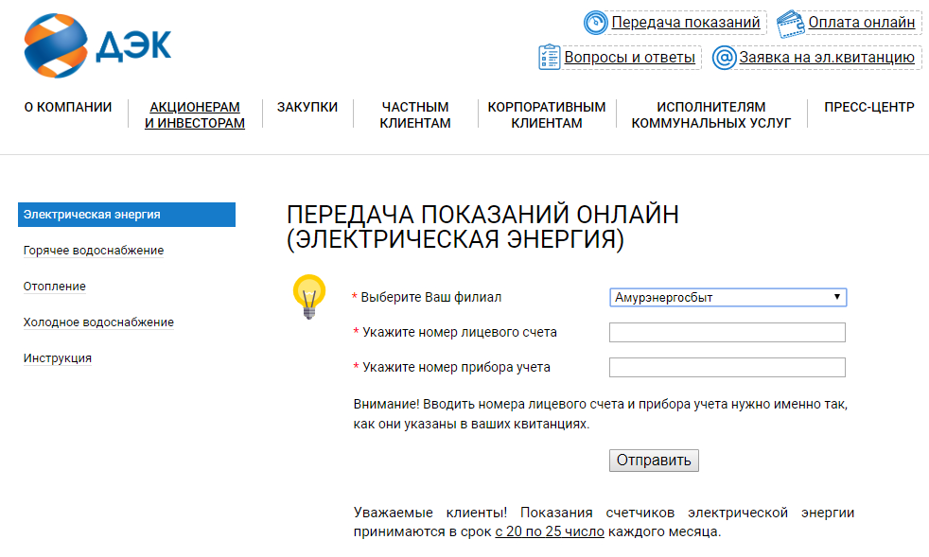Click the @ icon for e-receipt request
This screenshot has width=929, height=557.
(x=724, y=58)
